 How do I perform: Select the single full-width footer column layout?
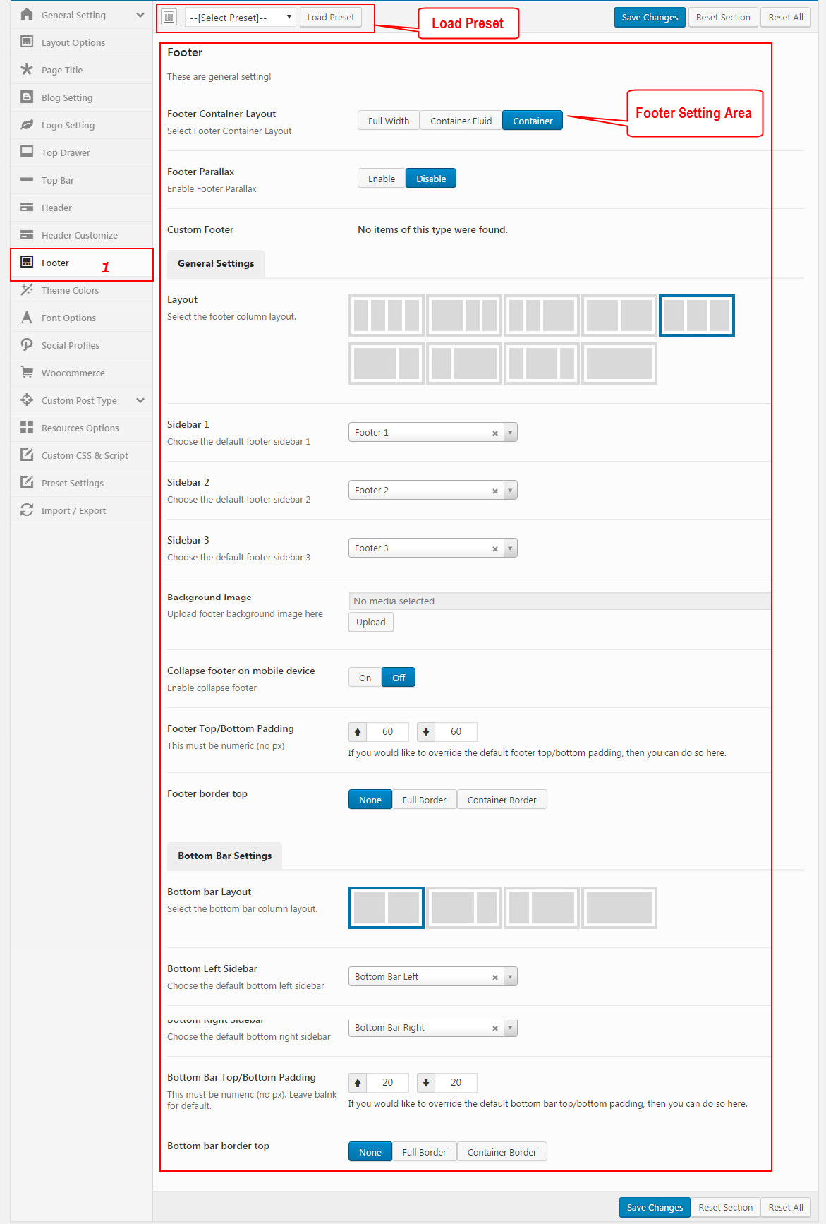(x=619, y=364)
